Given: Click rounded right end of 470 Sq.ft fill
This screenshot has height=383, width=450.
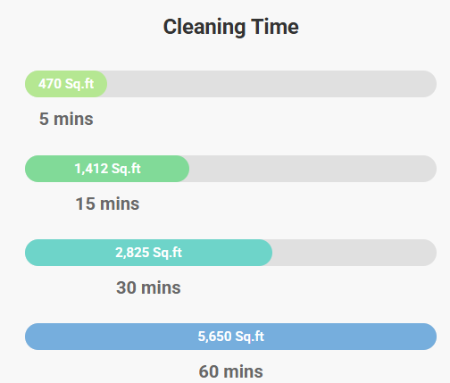Looking at the screenshot, I should (101, 84).
